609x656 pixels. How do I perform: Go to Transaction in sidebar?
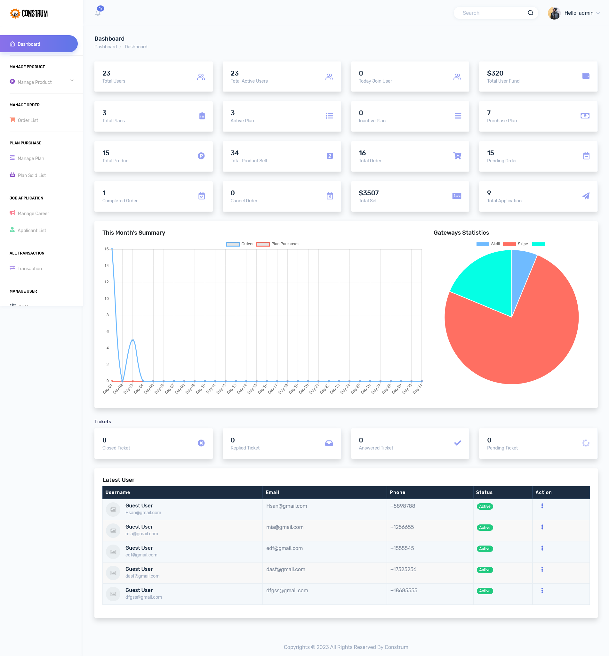(30, 268)
